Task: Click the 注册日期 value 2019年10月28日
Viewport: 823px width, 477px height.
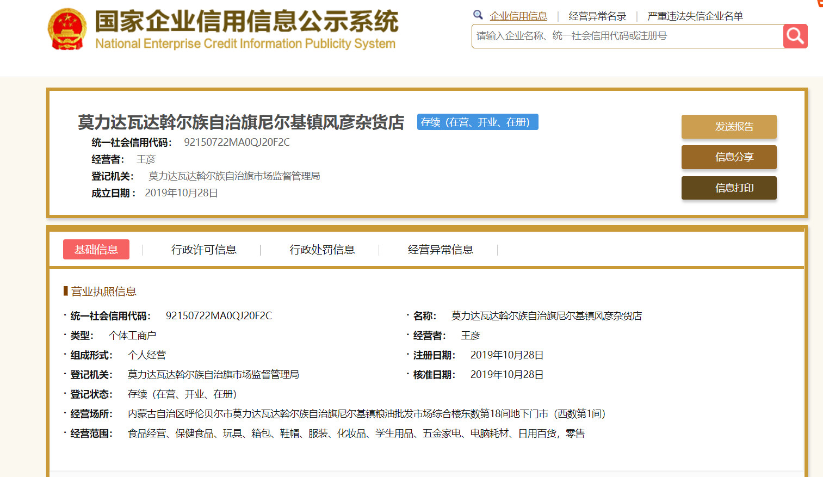Action: [507, 355]
